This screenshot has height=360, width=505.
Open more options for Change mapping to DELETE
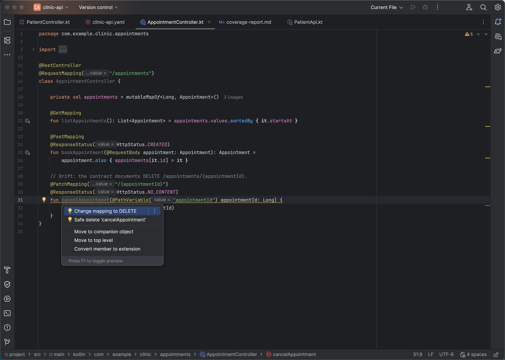(x=155, y=211)
